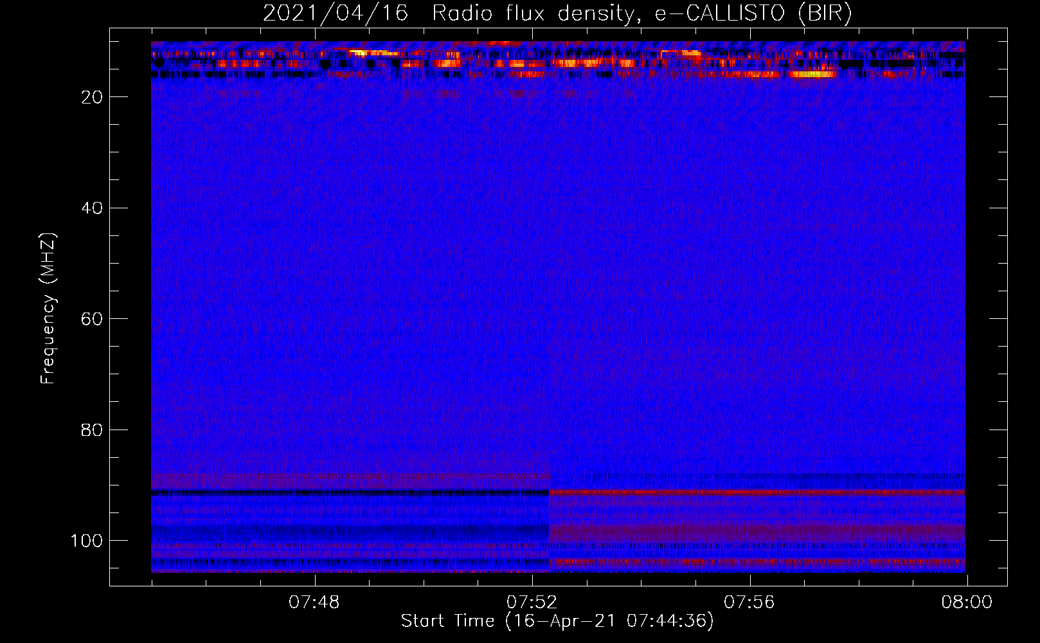Click the date 2021/04/16 in the title

tap(335, 14)
